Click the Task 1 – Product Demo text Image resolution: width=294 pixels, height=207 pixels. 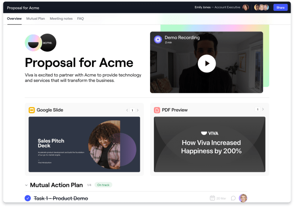(x=61, y=198)
